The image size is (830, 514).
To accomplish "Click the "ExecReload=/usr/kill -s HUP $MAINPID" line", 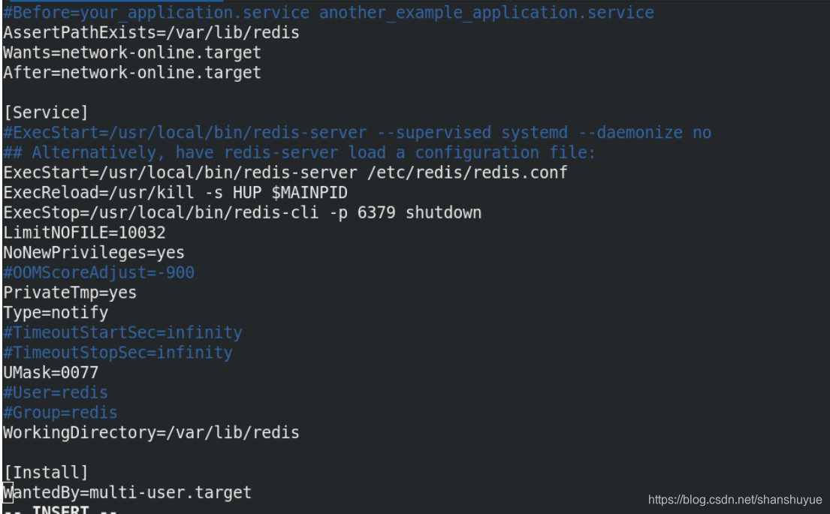I will click(x=176, y=193).
